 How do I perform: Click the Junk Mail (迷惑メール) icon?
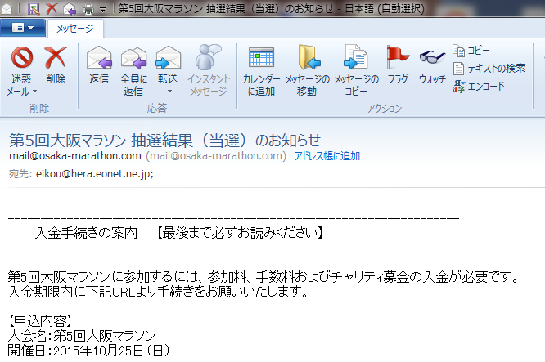click(21, 58)
